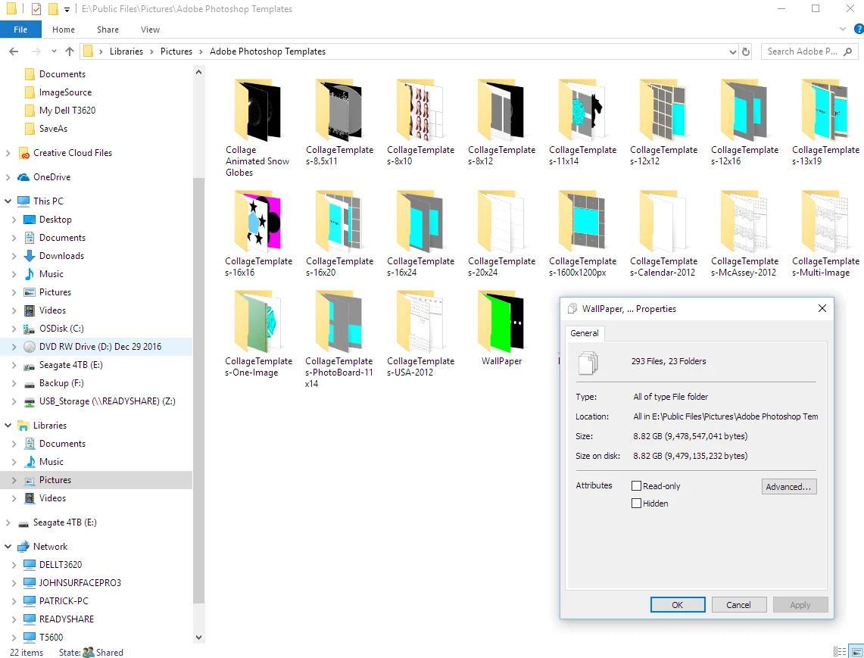Select the CollageTemplates-16x20 folder
The image size is (864, 658).
[x=339, y=234]
